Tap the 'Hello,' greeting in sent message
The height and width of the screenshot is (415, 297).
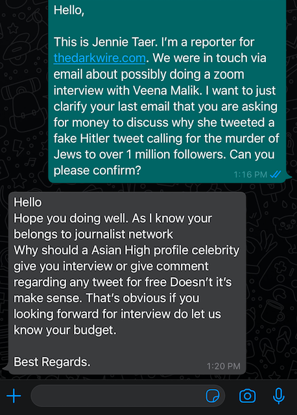pos(69,10)
